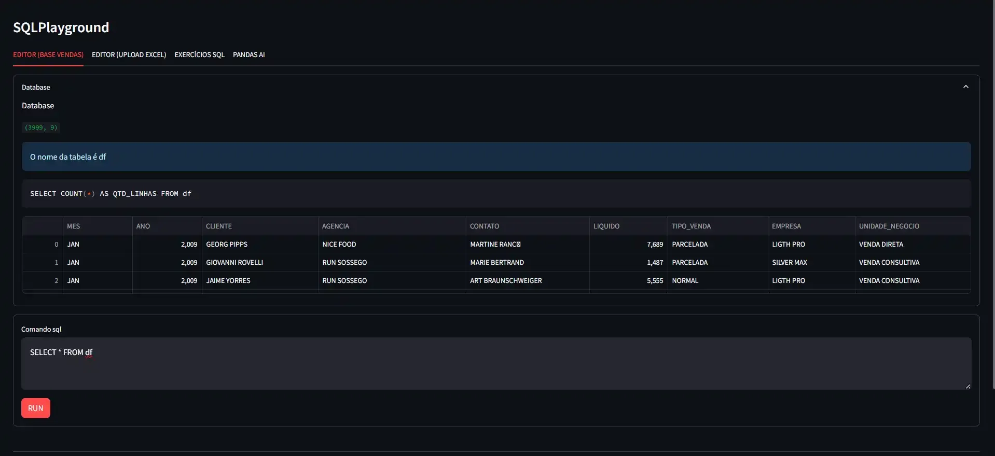Click RUN SOSSEGO in GIOVANNI ROVELLI row
995x456 pixels.
click(392, 262)
